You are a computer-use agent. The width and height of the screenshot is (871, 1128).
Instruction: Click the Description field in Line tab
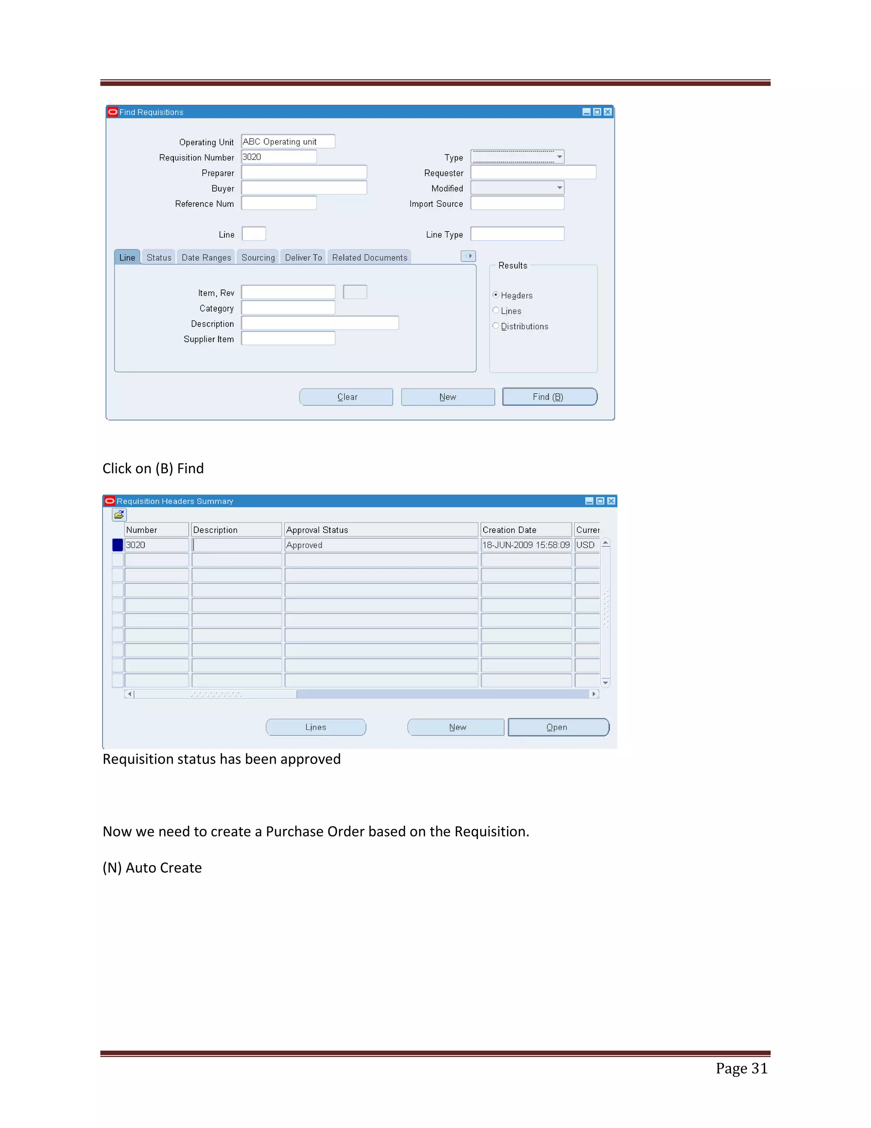click(x=320, y=324)
